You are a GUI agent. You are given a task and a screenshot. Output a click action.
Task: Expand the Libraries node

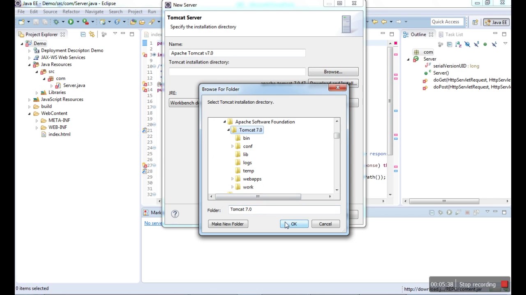(x=37, y=93)
